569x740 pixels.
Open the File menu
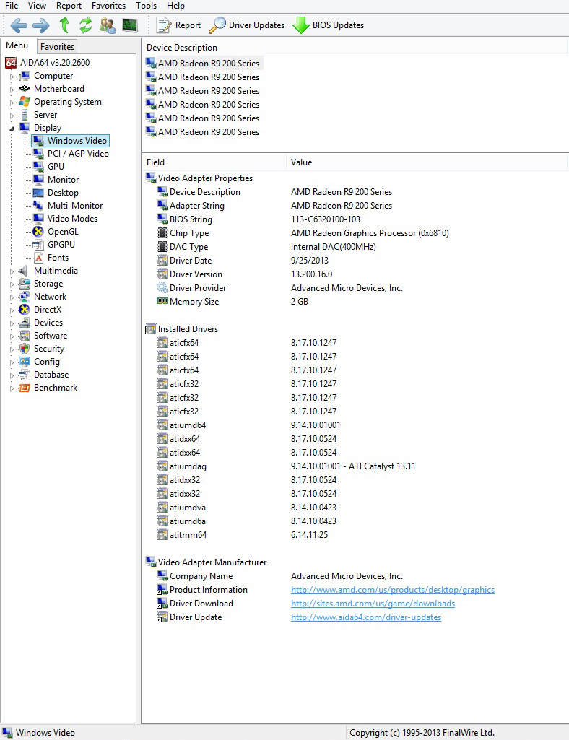(x=12, y=6)
